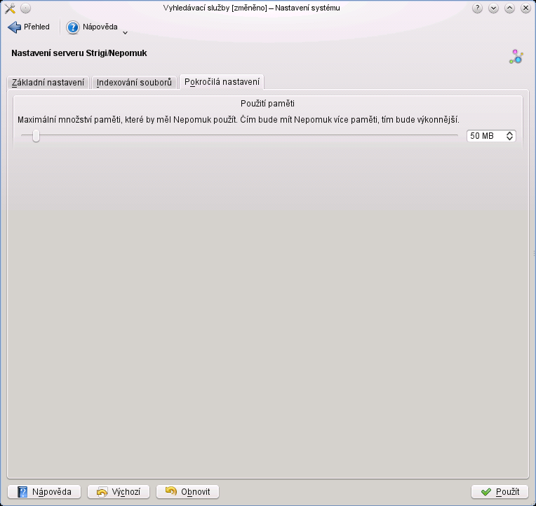Open the Indexování souborů tab
Viewport: 536px width, 506px height.
tap(134, 83)
